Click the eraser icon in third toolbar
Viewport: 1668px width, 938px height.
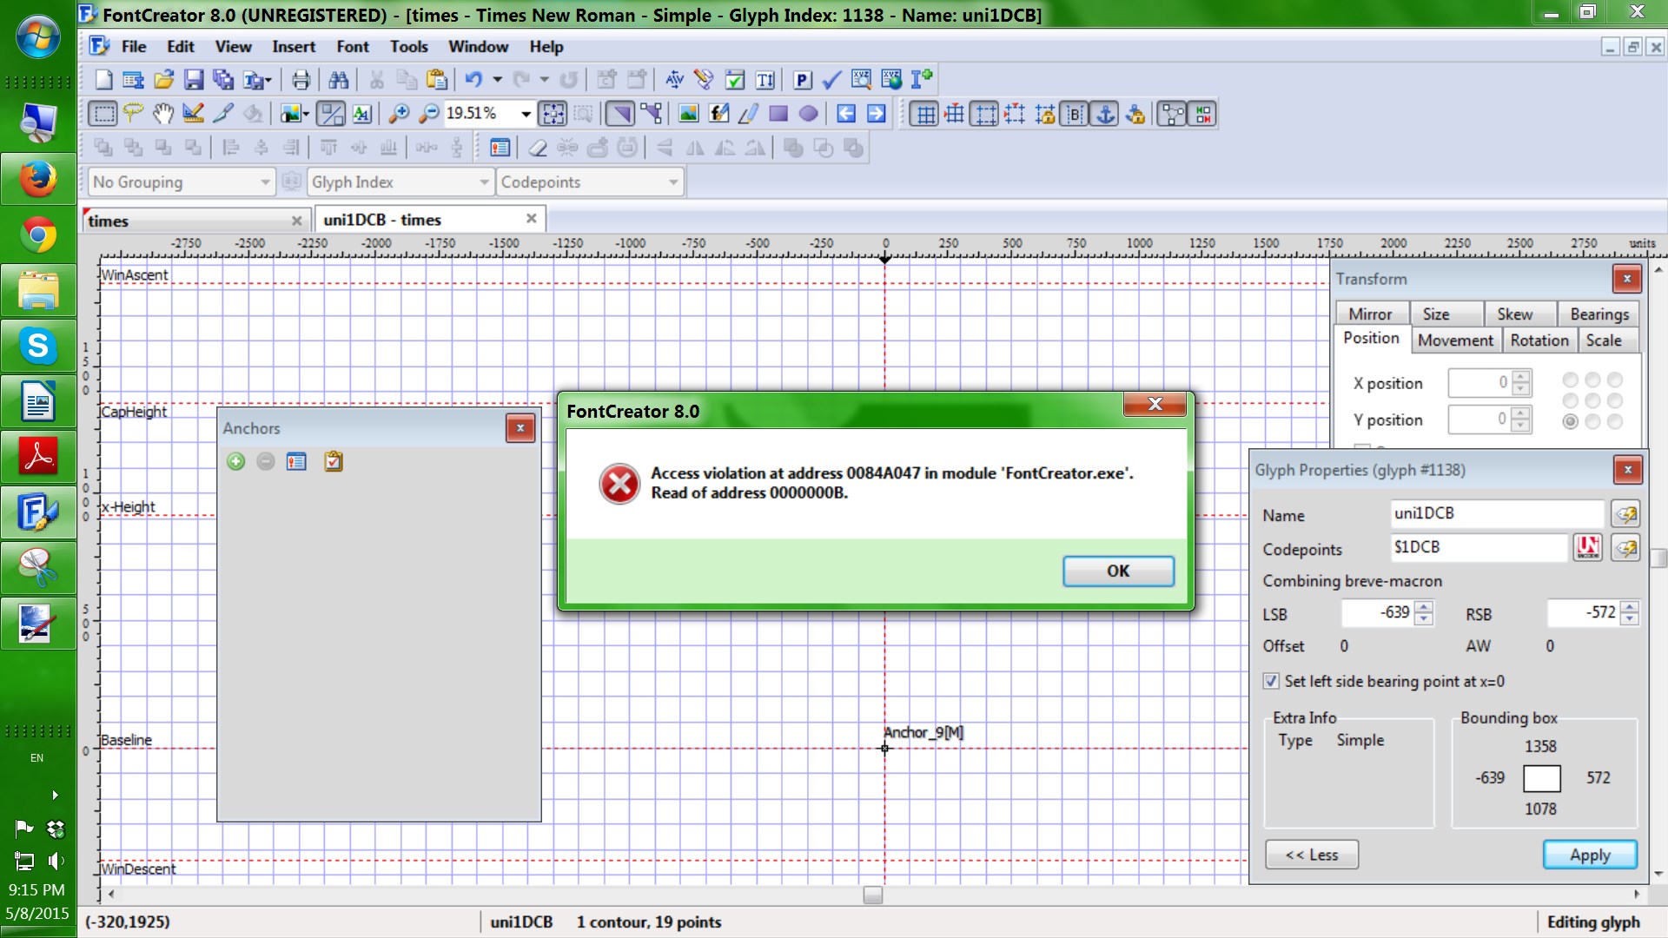[538, 148]
